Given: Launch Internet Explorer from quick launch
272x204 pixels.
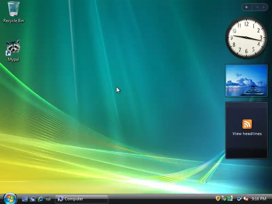Looking at the screenshot, I should tap(40, 199).
